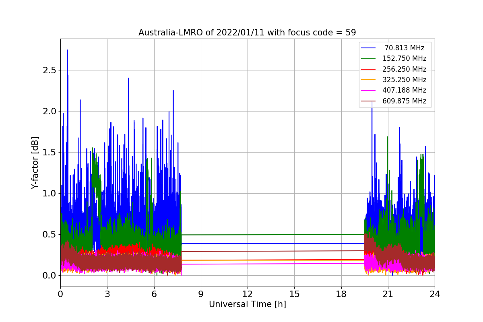Click the green line sample in legend
The height and width of the screenshot is (322, 483).
(x=368, y=59)
